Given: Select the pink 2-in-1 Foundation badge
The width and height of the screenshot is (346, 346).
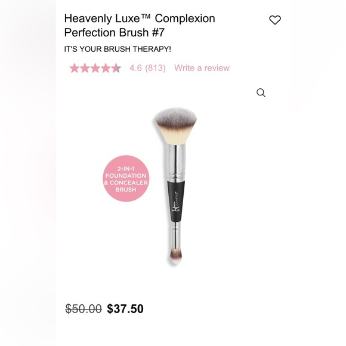Looking at the screenshot, I should tap(126, 178).
